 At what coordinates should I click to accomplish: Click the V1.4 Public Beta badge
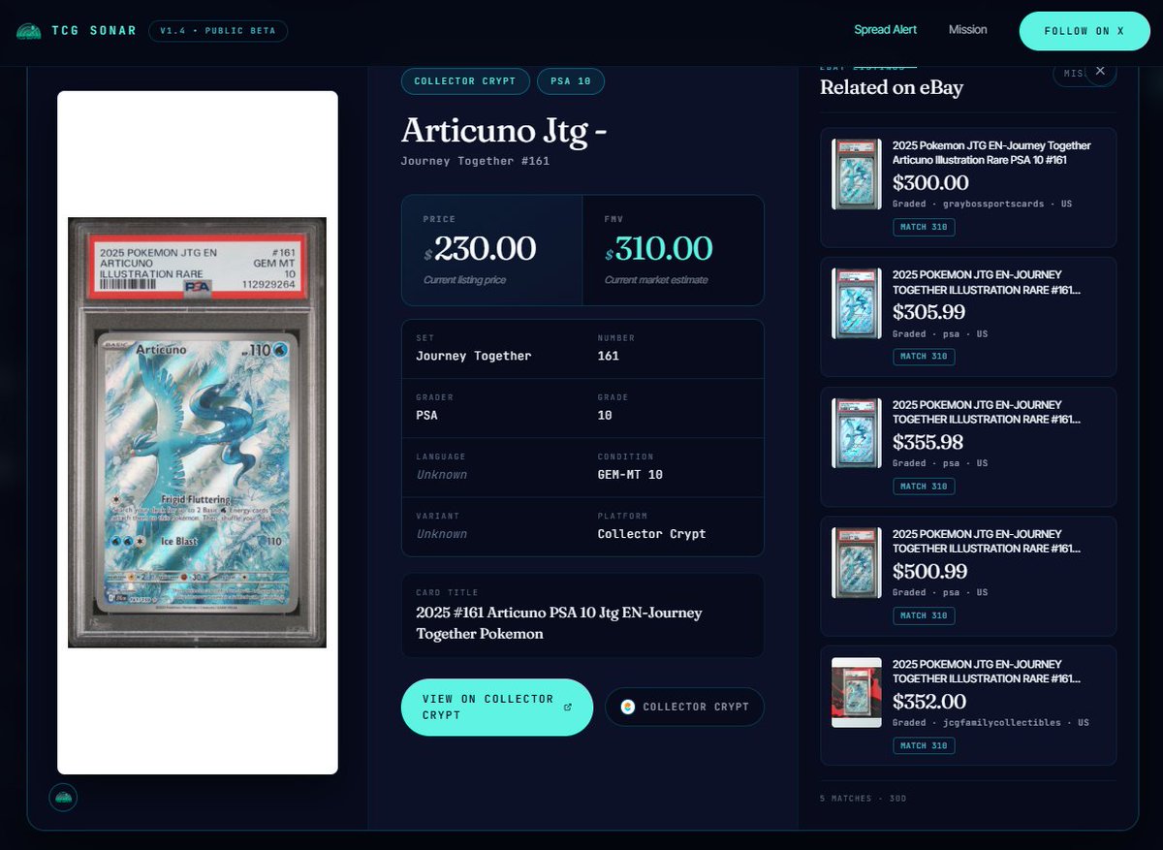(x=218, y=31)
